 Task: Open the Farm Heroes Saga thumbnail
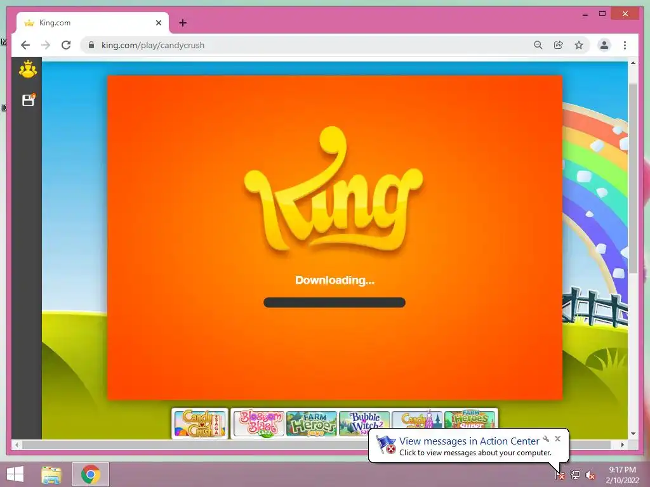click(312, 423)
